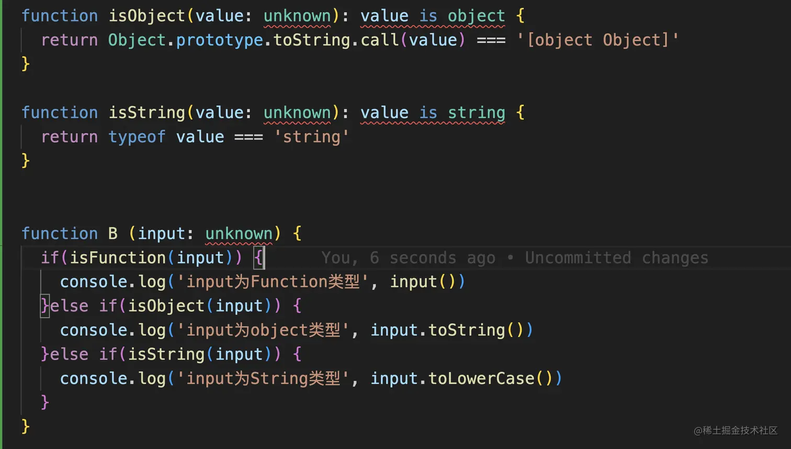Viewport: 791px width, 449px height.
Task: Click the highlighted opening brace after isFunction(input)
Action: [259, 258]
